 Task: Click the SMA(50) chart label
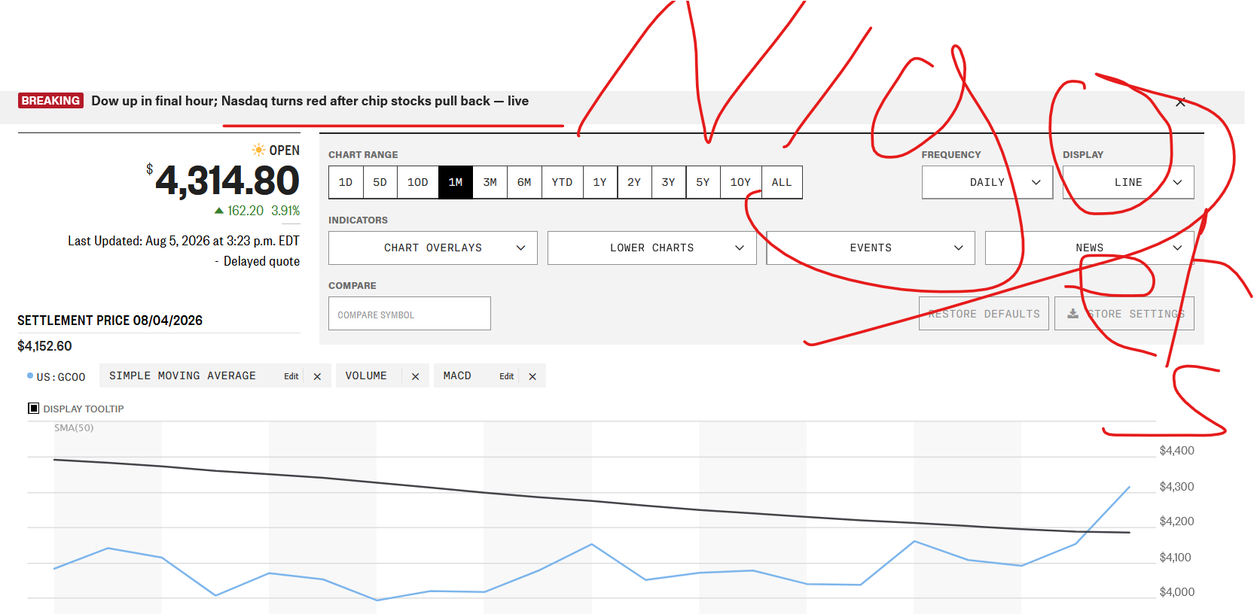[x=74, y=428]
